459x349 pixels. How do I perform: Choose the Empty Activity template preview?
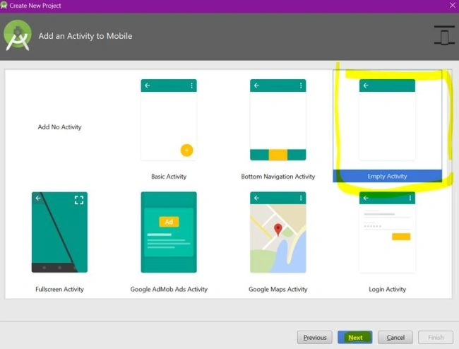(x=387, y=120)
